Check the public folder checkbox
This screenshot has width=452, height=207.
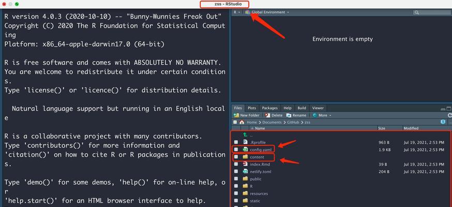pyautogui.click(x=236, y=179)
